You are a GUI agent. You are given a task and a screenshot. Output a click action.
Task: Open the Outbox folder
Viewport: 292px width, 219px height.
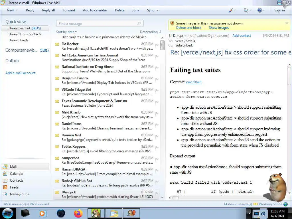[12, 61]
